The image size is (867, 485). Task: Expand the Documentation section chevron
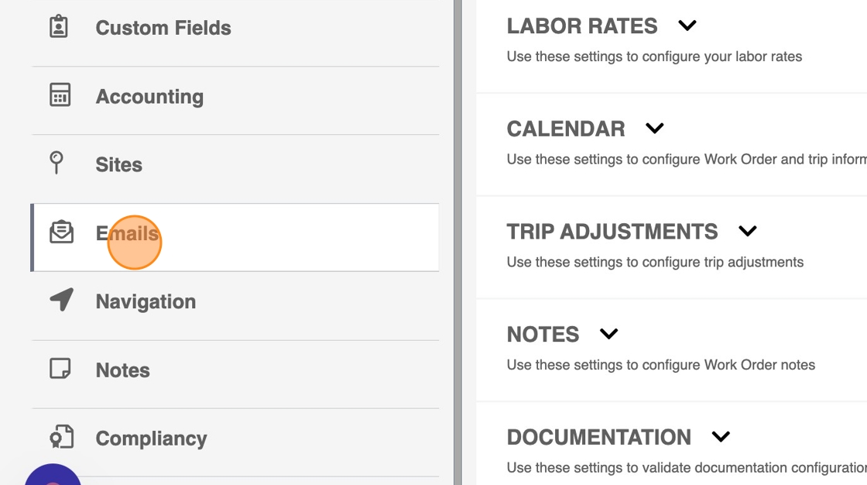pos(721,437)
